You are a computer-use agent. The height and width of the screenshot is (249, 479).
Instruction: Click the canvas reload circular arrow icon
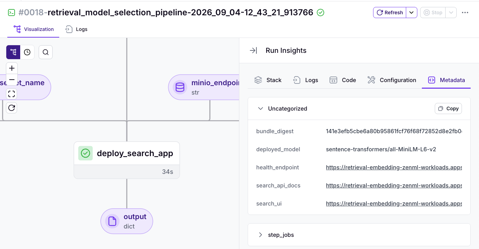coord(11,108)
